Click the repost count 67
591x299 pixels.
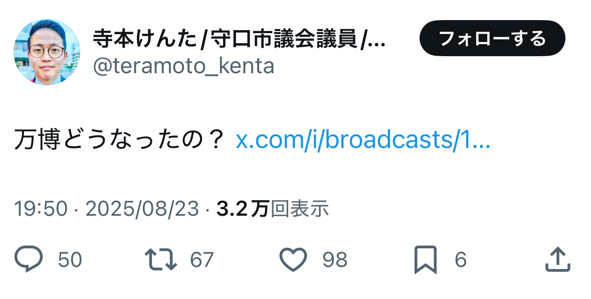click(202, 260)
